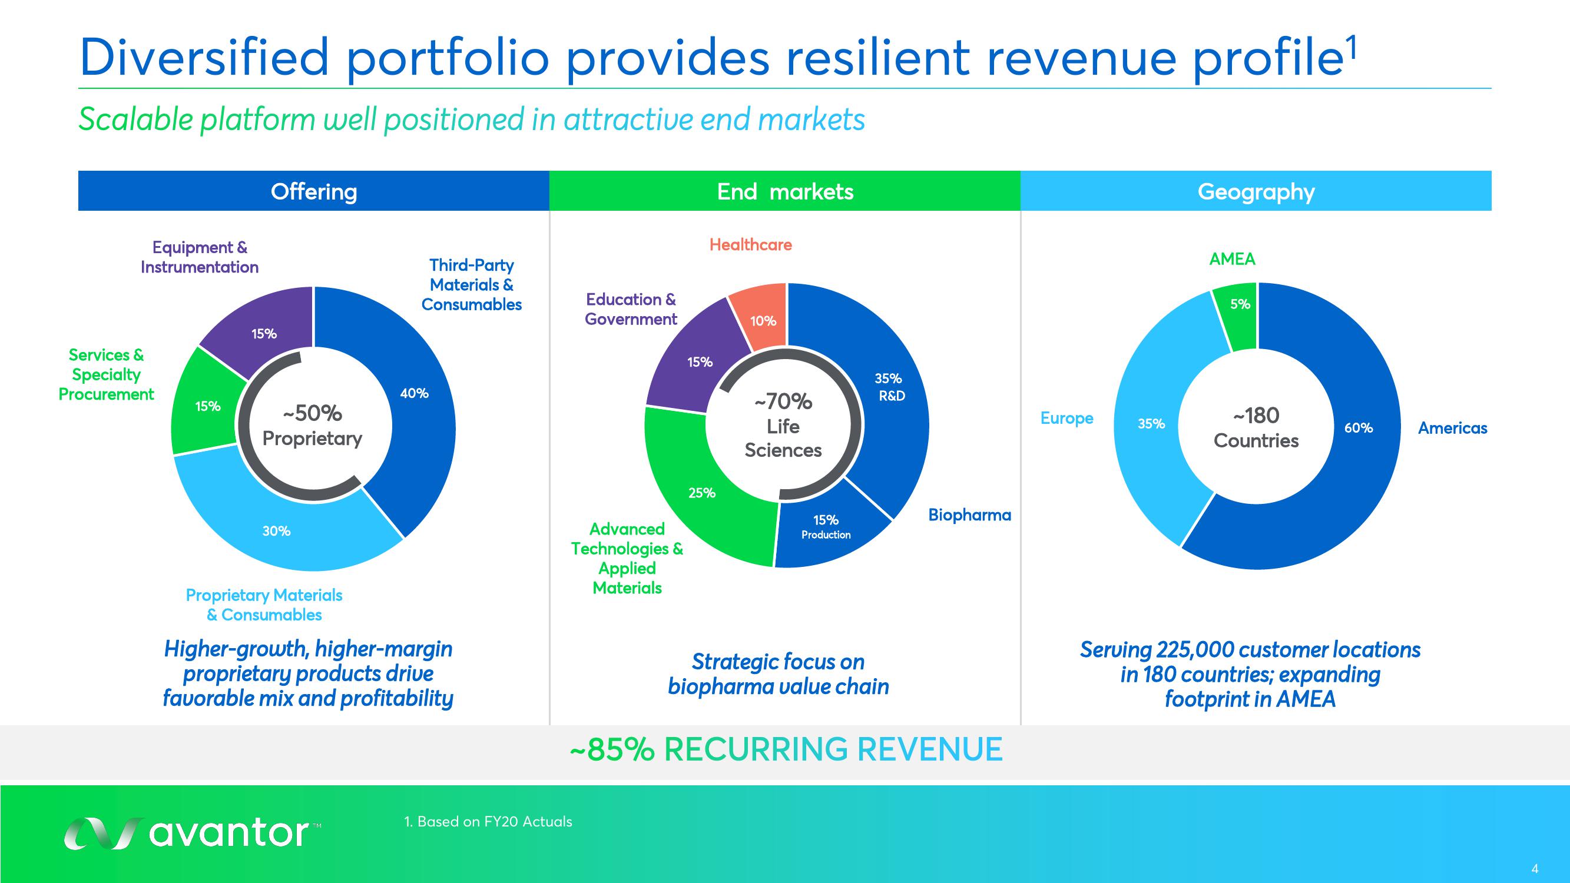Click the 'Education & Government' label

click(x=631, y=309)
